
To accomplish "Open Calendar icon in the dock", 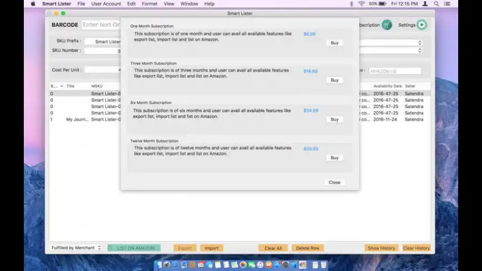I will click(201, 264).
